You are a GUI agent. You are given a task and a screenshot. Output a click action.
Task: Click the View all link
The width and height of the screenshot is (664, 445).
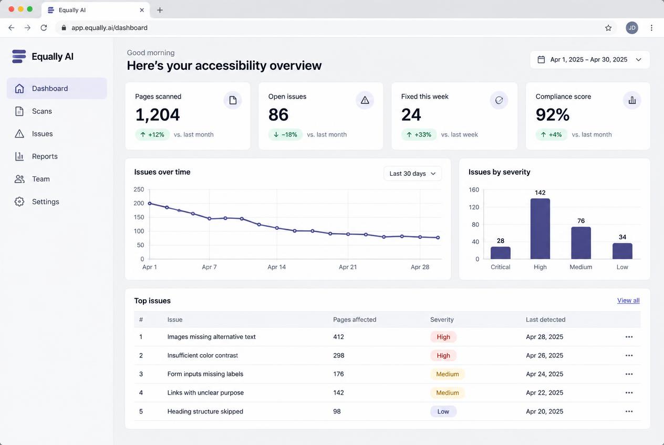628,301
